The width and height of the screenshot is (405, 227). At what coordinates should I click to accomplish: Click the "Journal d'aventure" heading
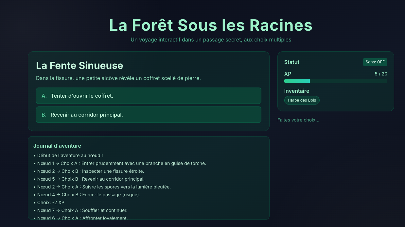57,146
